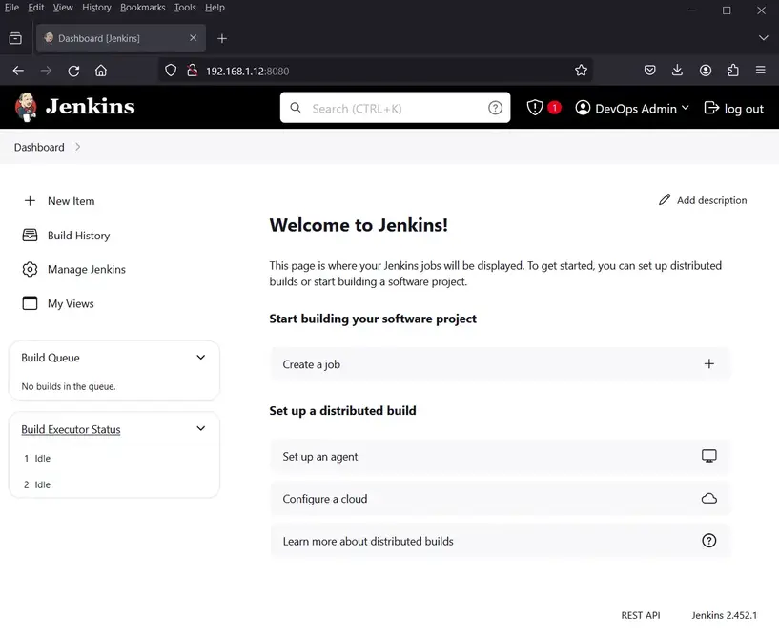Collapse the Build Executor Status panel

pyautogui.click(x=200, y=429)
